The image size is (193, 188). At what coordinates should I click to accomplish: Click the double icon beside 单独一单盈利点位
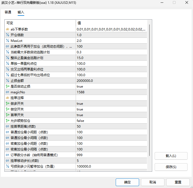[x=8, y=63]
